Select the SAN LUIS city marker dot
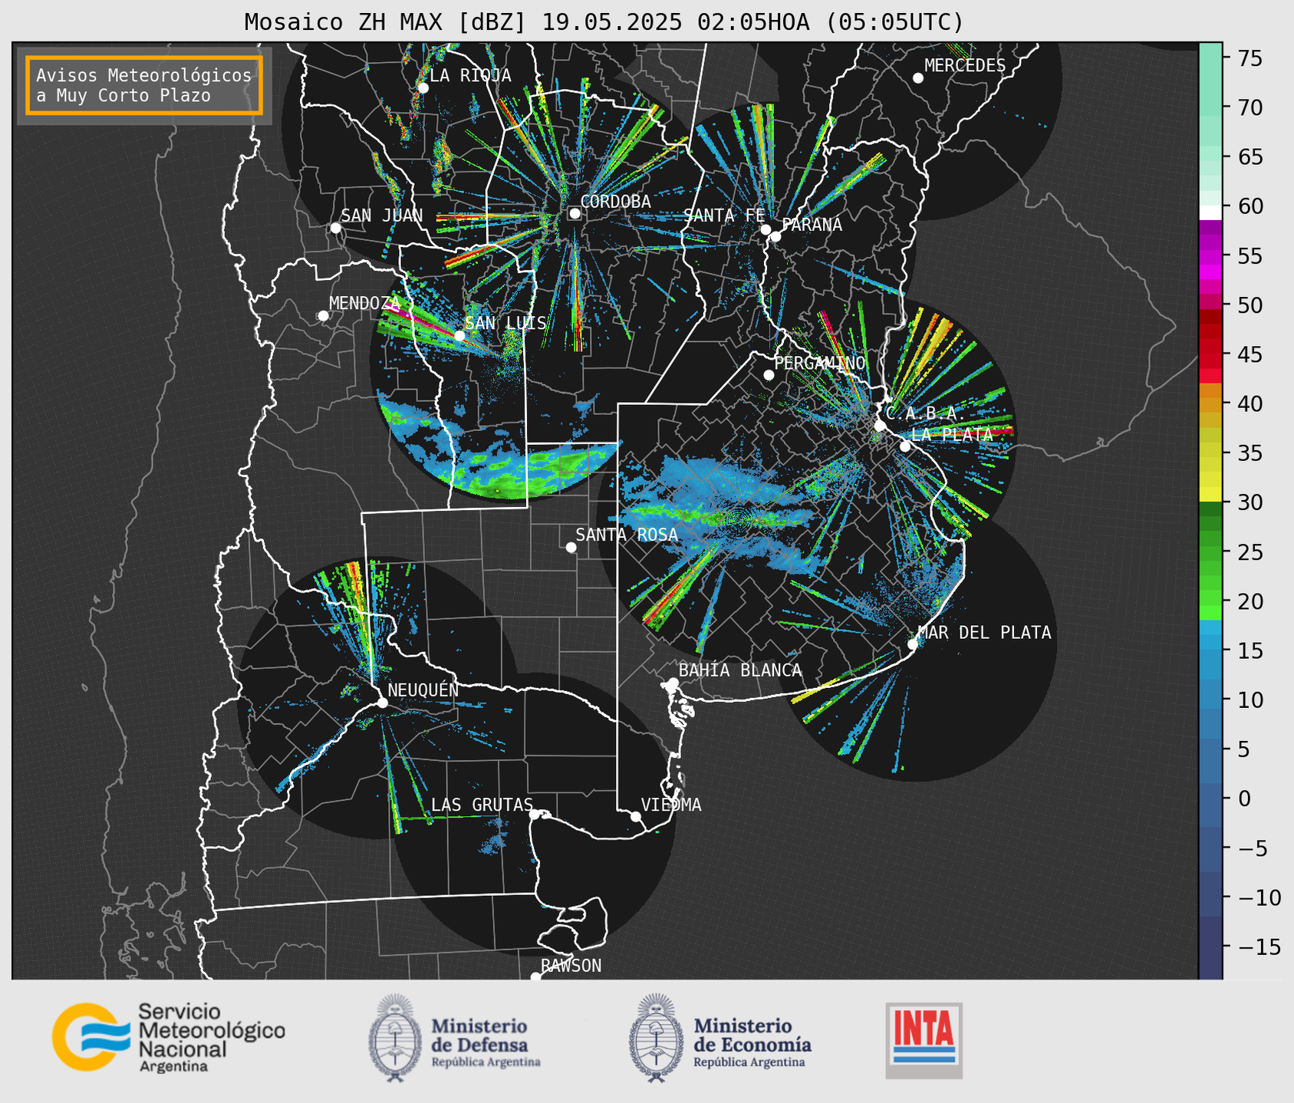This screenshot has width=1294, height=1103. pyautogui.click(x=459, y=335)
